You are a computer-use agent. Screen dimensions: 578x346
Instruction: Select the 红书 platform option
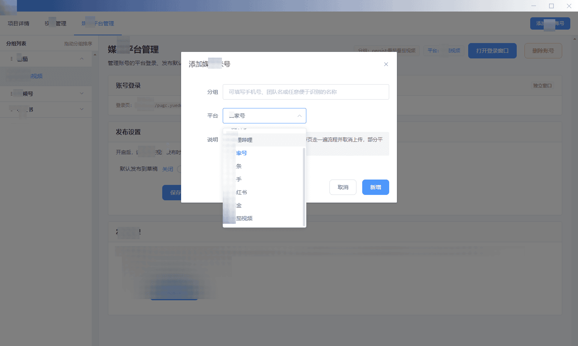(x=263, y=192)
